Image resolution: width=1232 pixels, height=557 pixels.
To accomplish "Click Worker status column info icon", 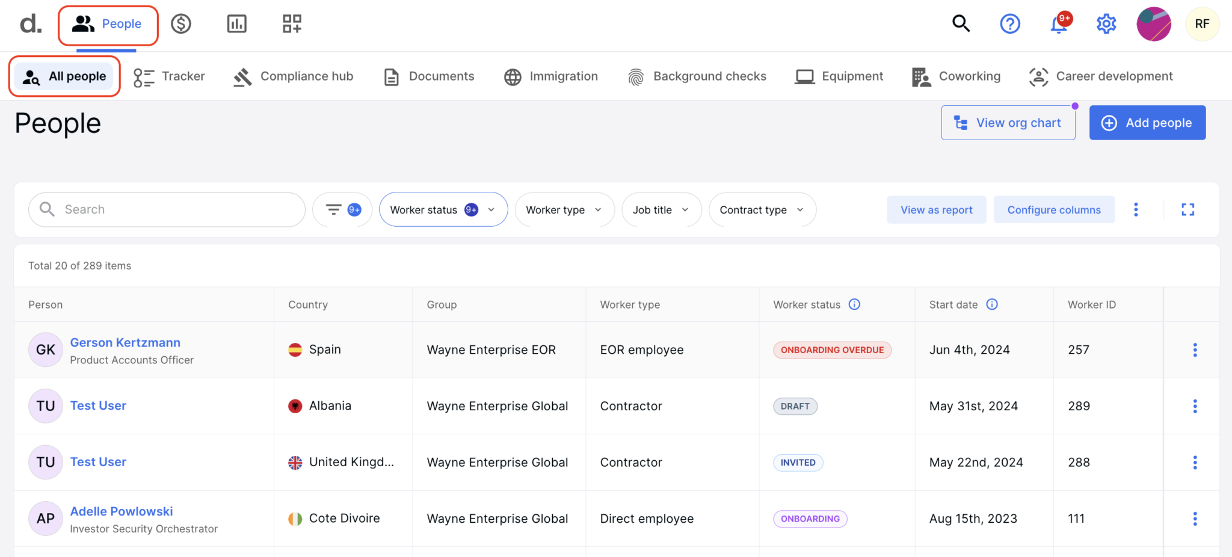I will tap(854, 304).
